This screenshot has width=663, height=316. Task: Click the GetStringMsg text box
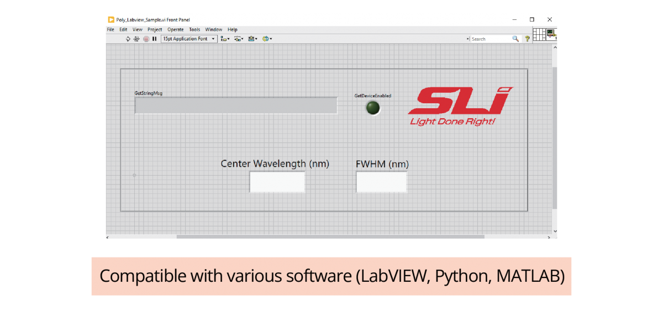pos(236,106)
